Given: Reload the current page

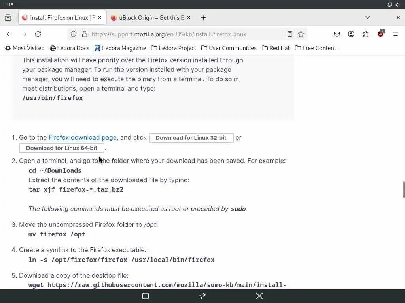Looking at the screenshot, I should tap(38, 34).
